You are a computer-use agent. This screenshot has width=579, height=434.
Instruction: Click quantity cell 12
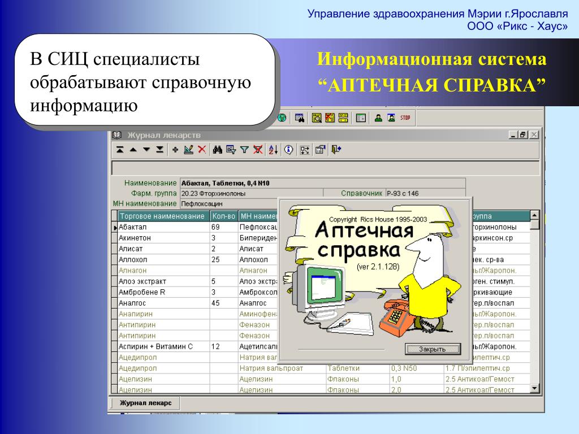point(224,346)
